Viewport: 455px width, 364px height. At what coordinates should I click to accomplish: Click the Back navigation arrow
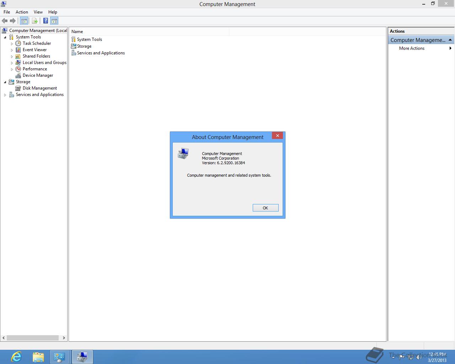(5, 21)
